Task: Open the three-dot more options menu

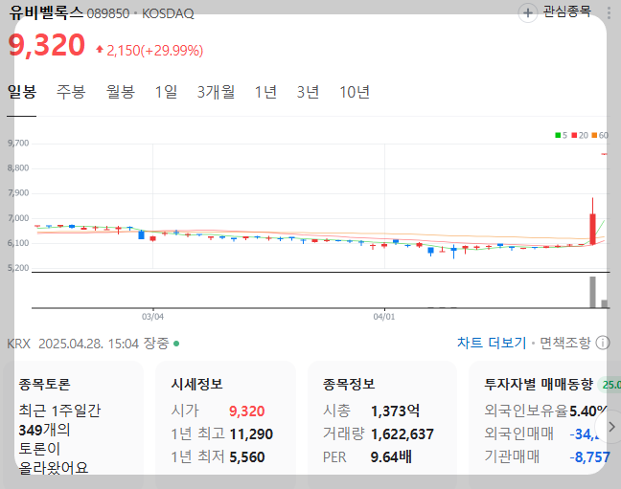Action: [x=609, y=12]
